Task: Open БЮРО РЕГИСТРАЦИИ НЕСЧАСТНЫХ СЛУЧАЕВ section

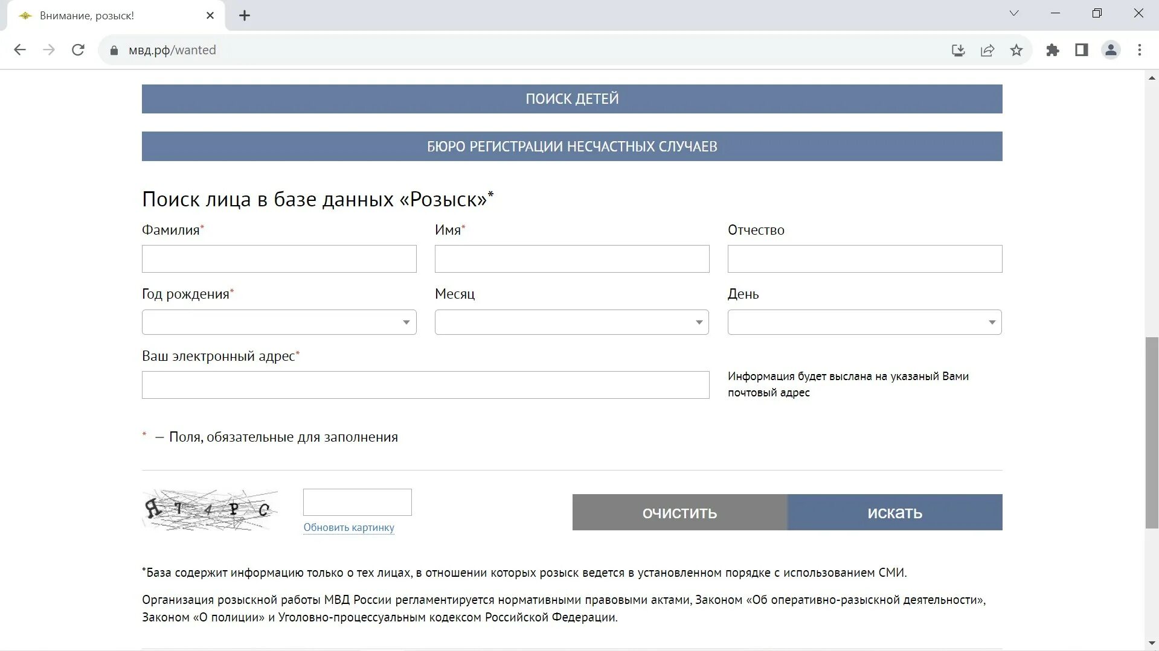Action: click(572, 147)
